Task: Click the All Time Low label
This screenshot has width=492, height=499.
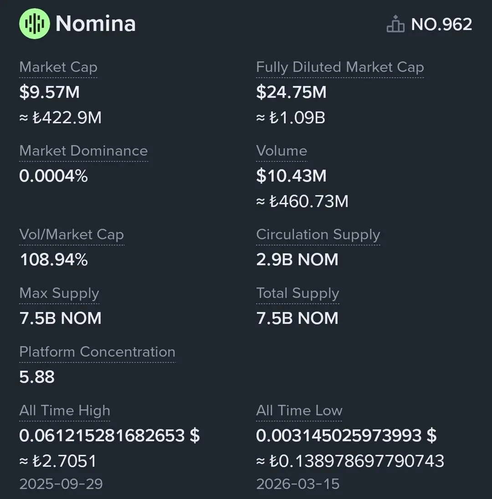Action: 299,411
